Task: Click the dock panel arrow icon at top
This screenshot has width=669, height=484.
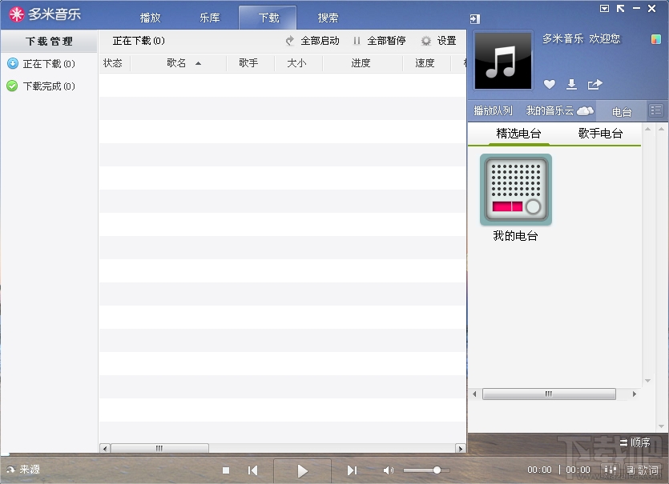Action: pos(476,18)
